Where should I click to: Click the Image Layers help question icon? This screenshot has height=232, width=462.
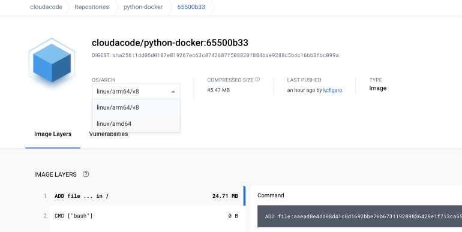[x=86, y=174]
